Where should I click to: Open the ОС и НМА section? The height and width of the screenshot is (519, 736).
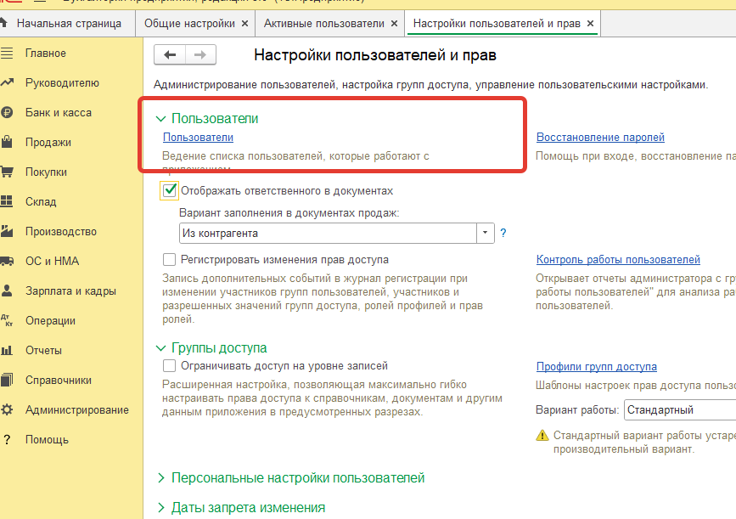(x=52, y=261)
